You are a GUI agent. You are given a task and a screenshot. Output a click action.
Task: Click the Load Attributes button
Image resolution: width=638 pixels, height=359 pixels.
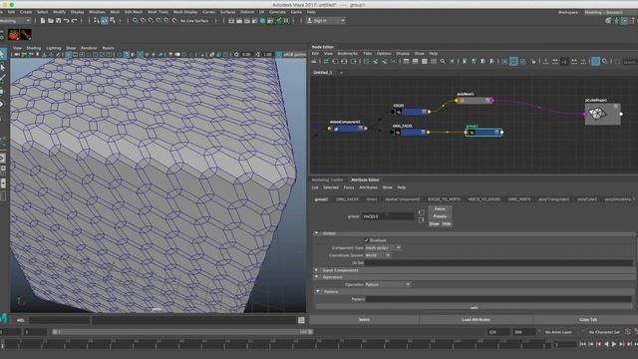click(x=476, y=320)
